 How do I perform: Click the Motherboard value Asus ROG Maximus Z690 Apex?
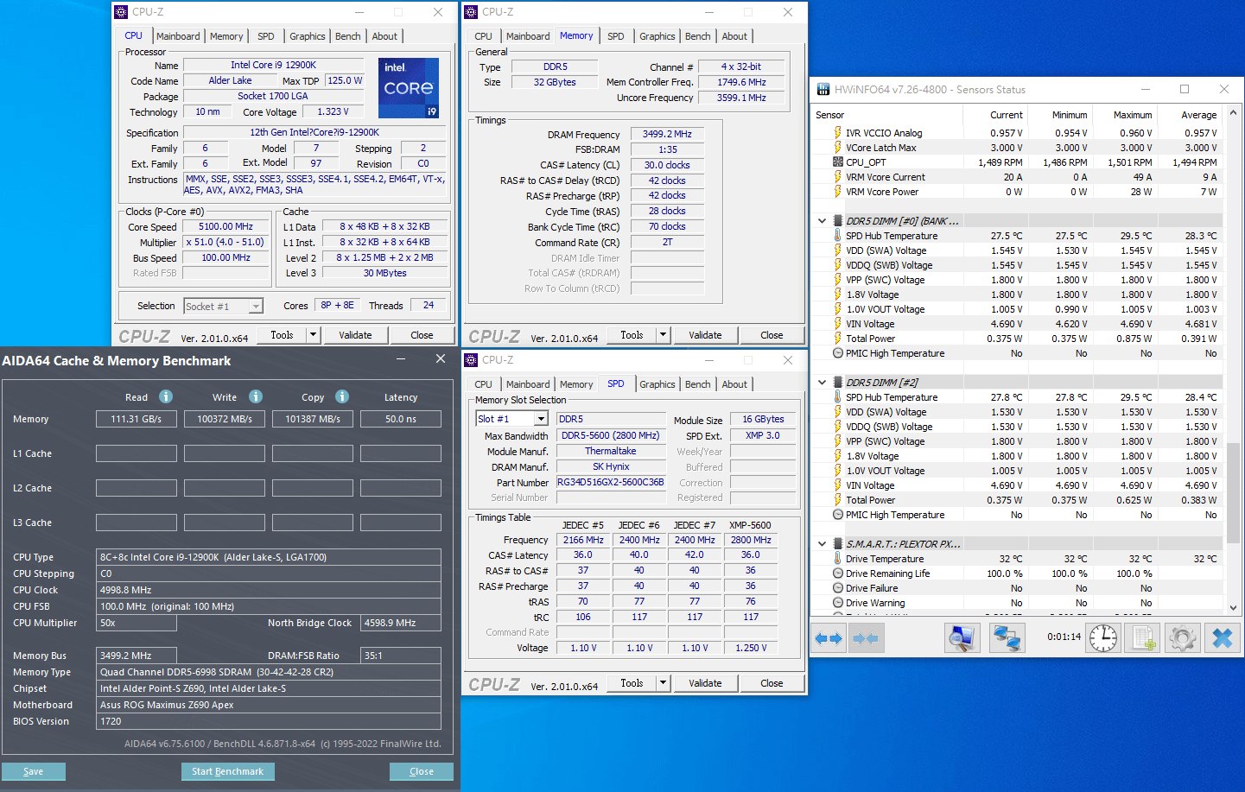(269, 705)
